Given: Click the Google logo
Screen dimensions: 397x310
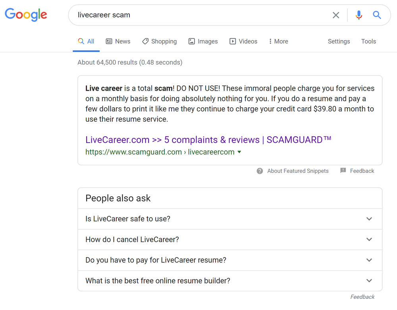Looking at the screenshot, I should click(26, 15).
